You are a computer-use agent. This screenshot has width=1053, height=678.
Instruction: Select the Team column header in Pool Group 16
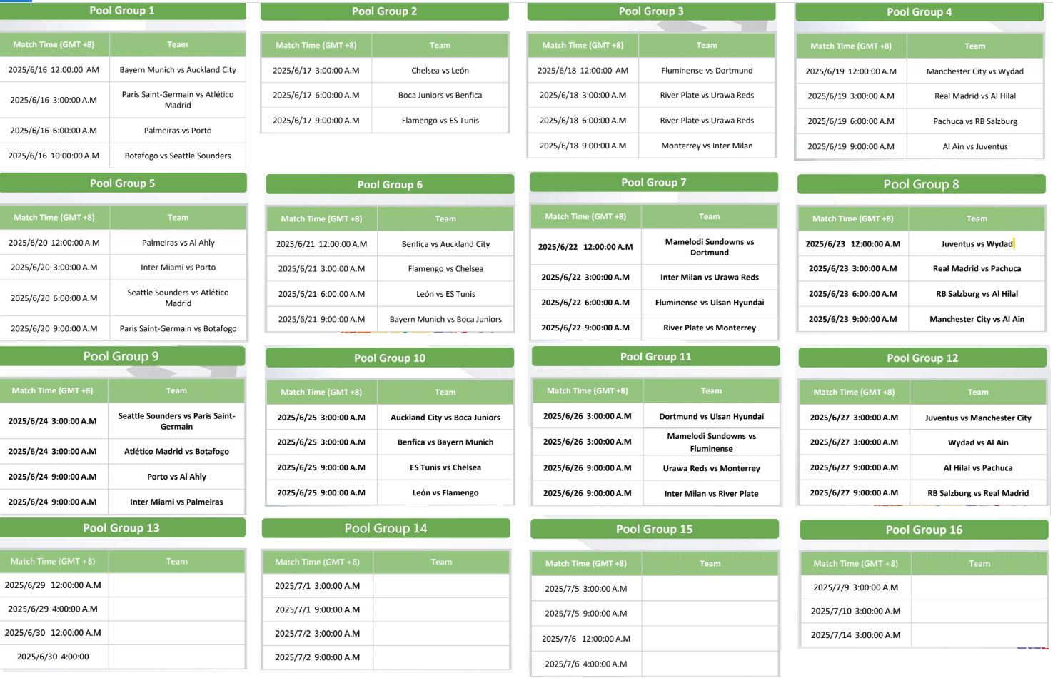(x=979, y=564)
